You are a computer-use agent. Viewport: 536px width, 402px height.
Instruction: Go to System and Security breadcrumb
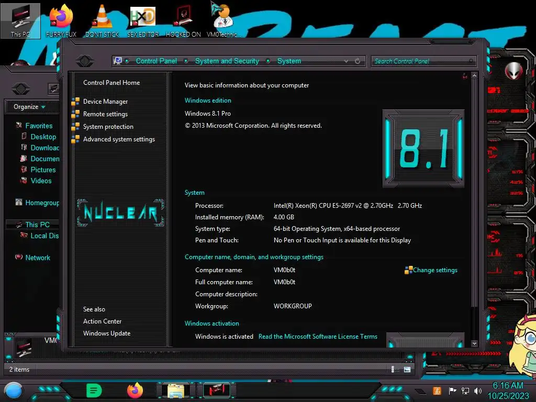[x=227, y=61]
